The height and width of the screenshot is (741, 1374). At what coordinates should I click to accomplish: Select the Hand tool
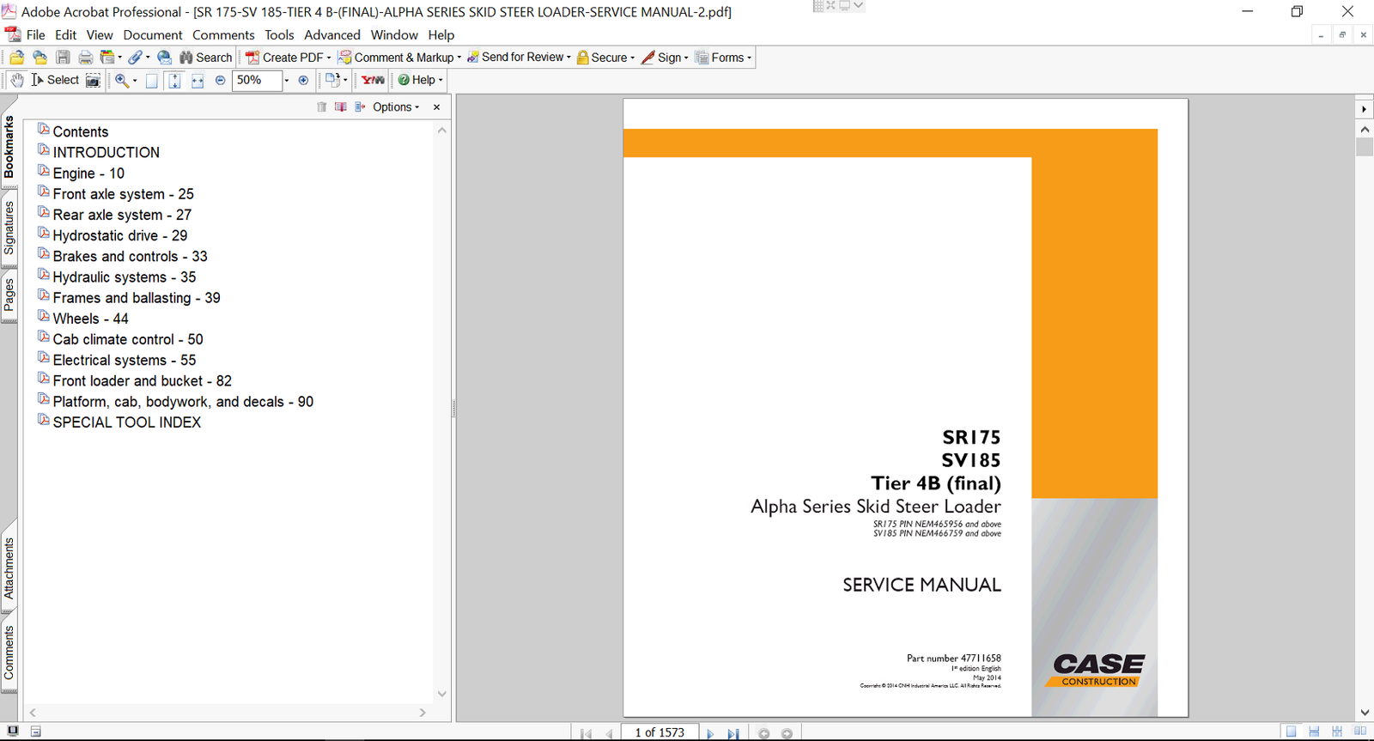point(16,80)
